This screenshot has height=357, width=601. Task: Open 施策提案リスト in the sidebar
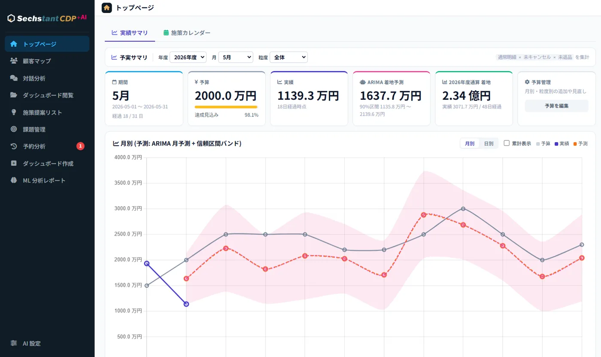tap(47, 112)
